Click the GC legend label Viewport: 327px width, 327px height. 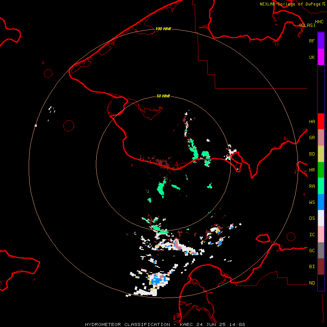pyautogui.click(x=312, y=251)
